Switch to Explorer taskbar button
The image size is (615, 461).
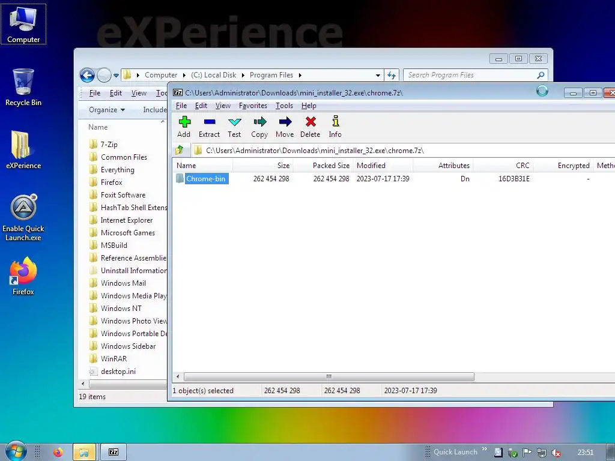84,452
